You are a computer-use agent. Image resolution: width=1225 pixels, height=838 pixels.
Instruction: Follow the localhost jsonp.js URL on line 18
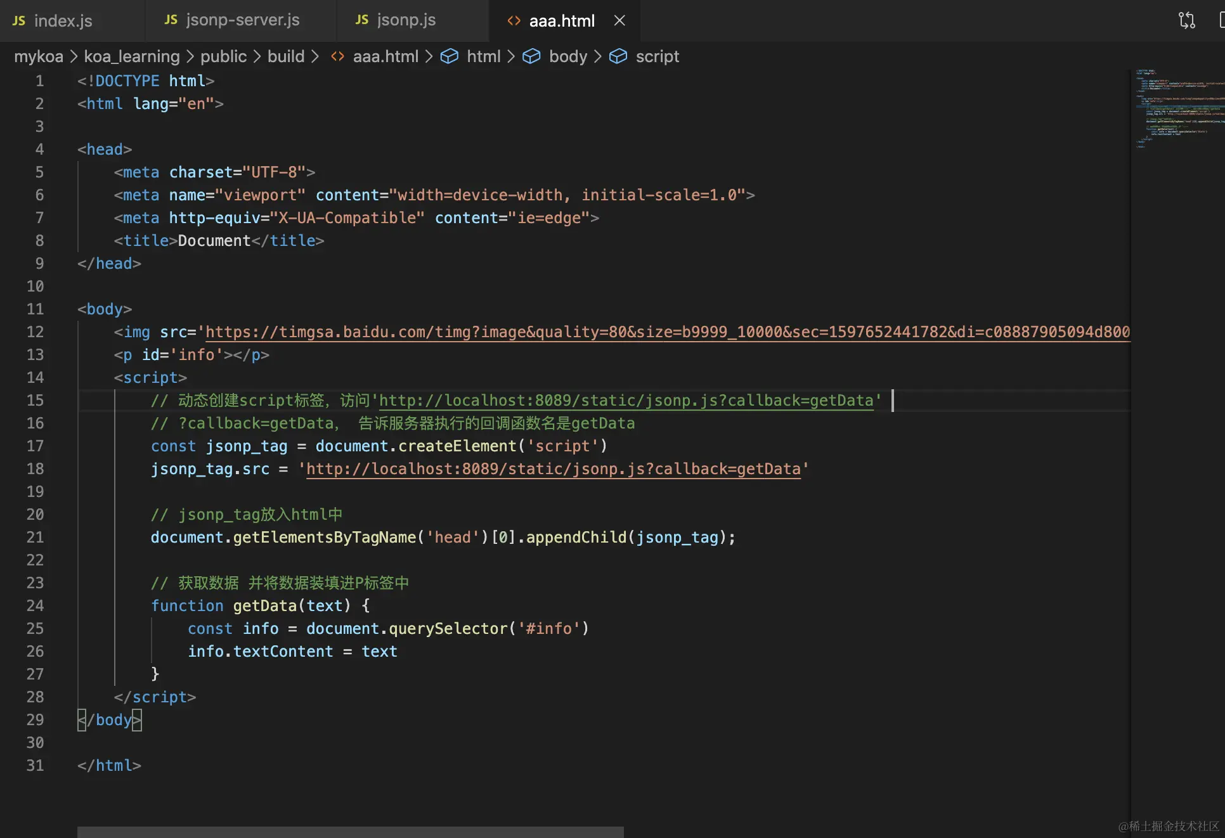click(x=553, y=469)
